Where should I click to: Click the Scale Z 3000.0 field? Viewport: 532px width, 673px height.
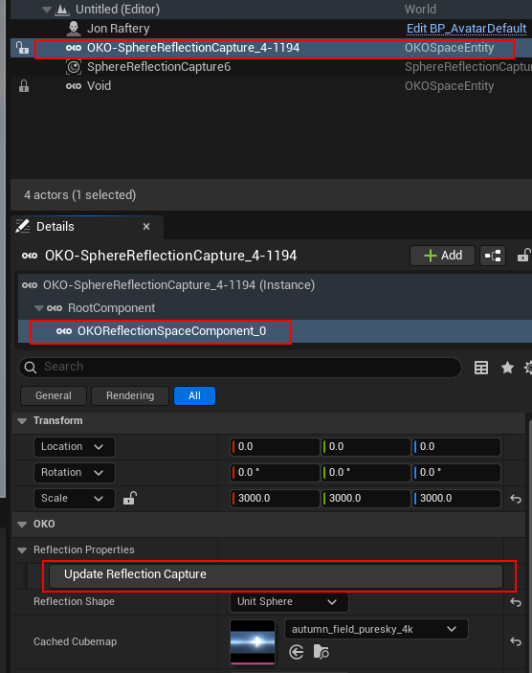(x=456, y=499)
